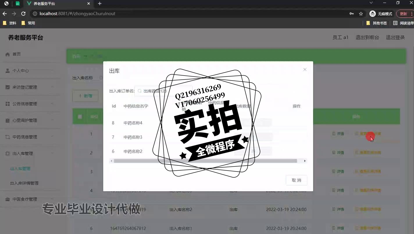The image size is (414, 234).
Task: Open a new tab with the plus icon
Action: tap(100, 3)
